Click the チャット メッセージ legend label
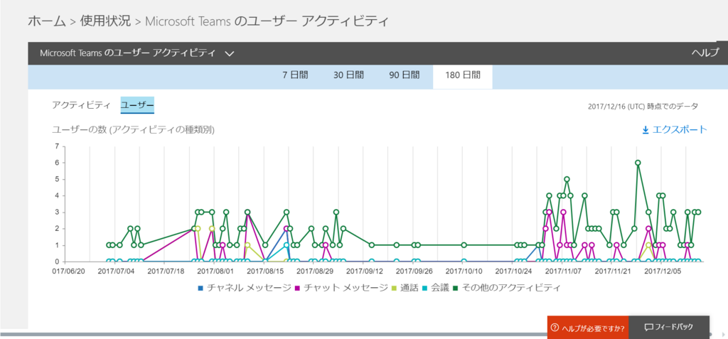Screen dimensions: 728x339 (x=346, y=289)
